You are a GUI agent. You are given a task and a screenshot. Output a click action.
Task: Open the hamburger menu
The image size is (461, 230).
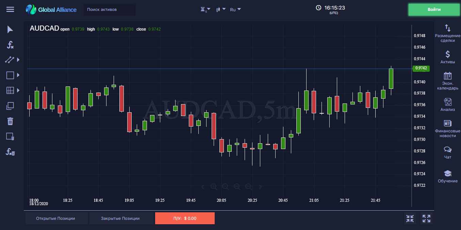click(x=10, y=10)
